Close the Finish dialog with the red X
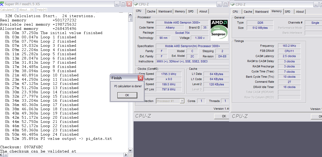The height and width of the screenshot is (157, 322). tap(140, 78)
